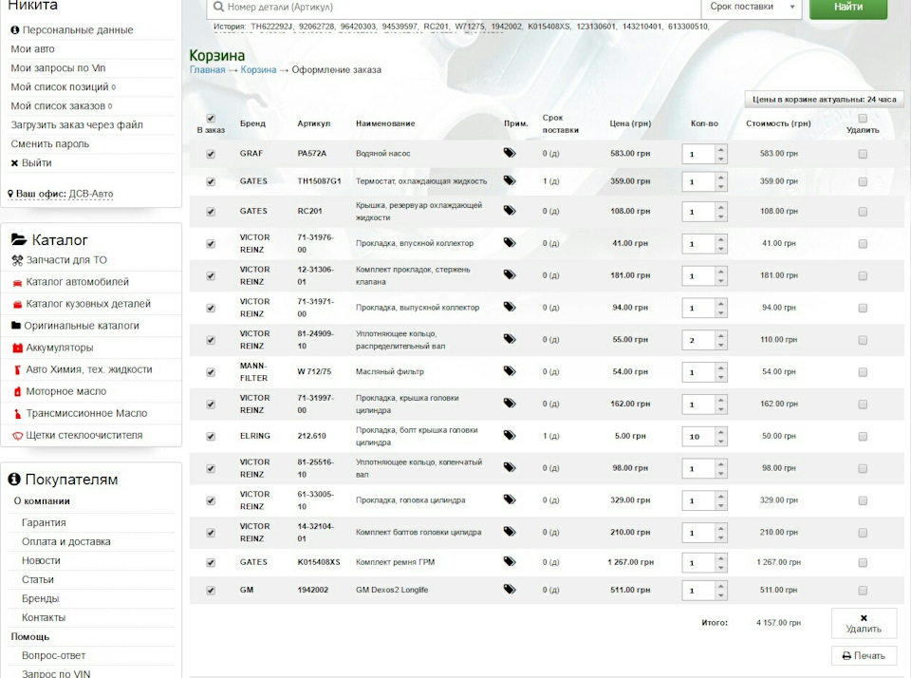Image resolution: width=911 pixels, height=678 pixels.
Task: Tick the delete checkbox for the ELRING 212.610 row
Action: [863, 436]
